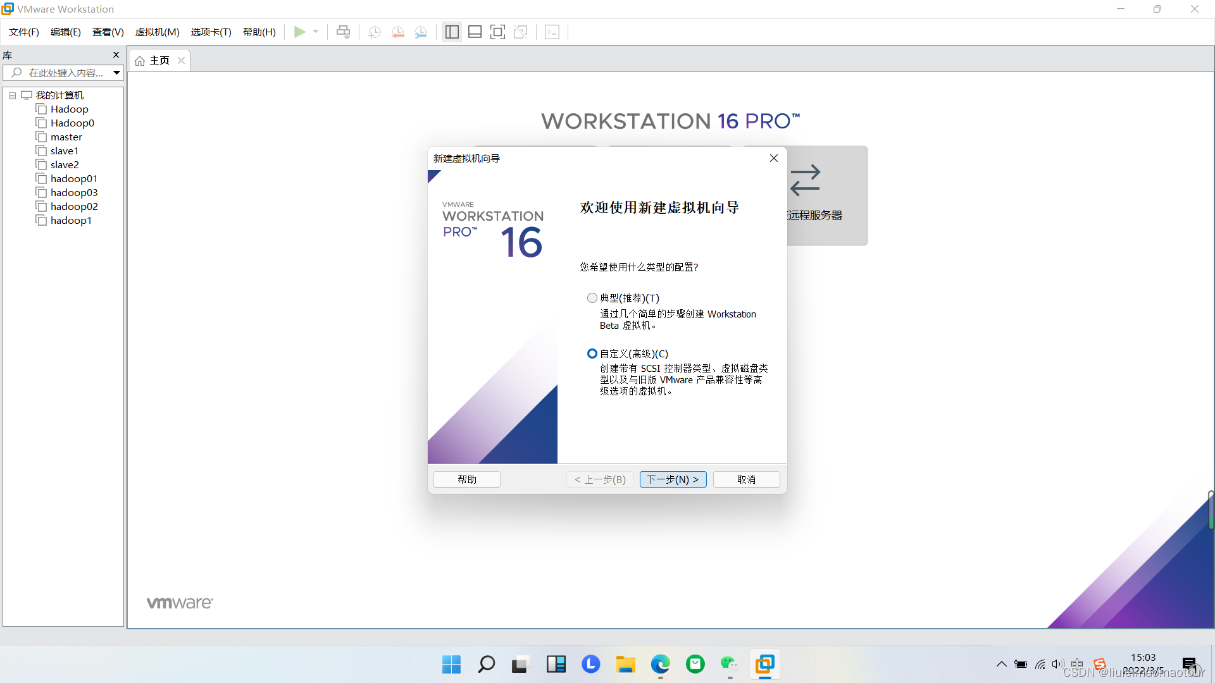Click the take snapshot toolbar icon

click(x=375, y=32)
